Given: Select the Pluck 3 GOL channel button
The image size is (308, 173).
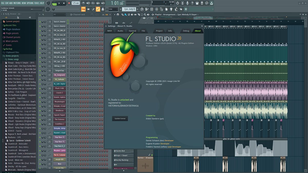Looking at the screenshot, I should (x=59, y=88).
